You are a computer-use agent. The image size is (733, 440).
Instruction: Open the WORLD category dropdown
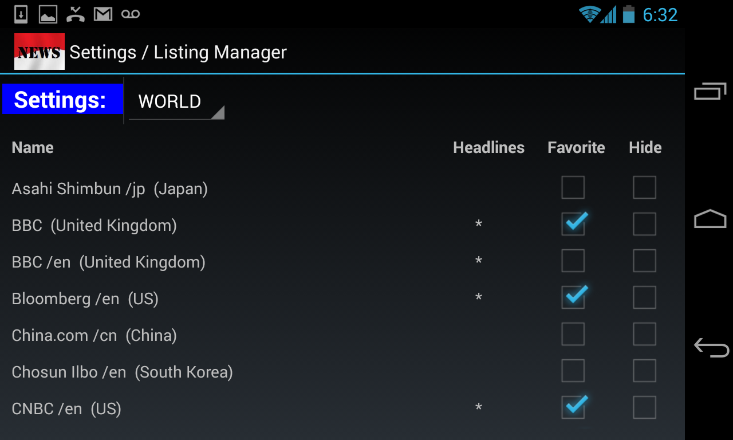176,101
